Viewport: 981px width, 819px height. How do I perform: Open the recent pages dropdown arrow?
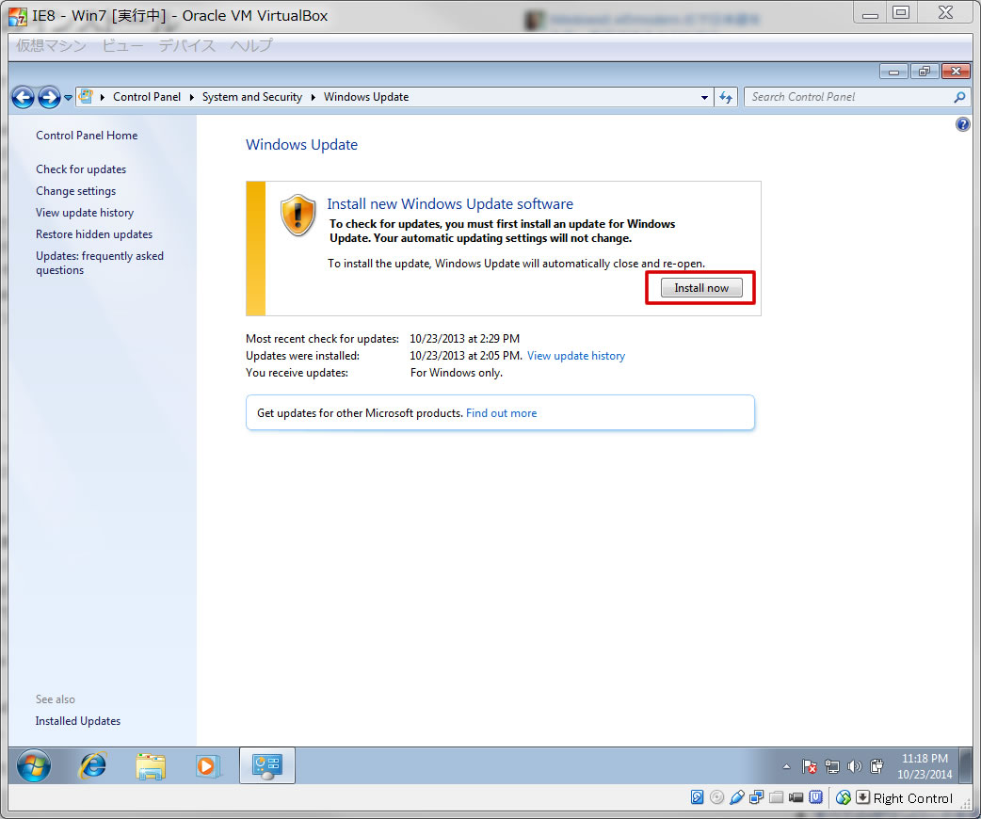68,98
